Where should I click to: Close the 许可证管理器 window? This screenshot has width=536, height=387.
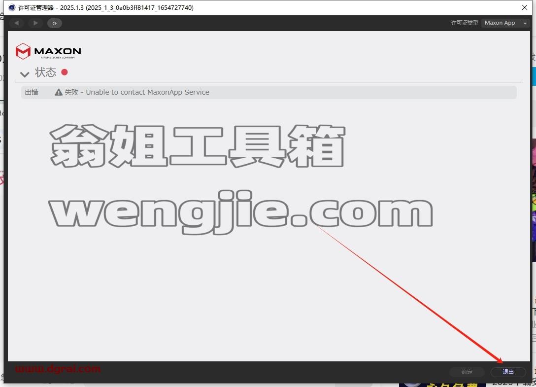(525, 7)
